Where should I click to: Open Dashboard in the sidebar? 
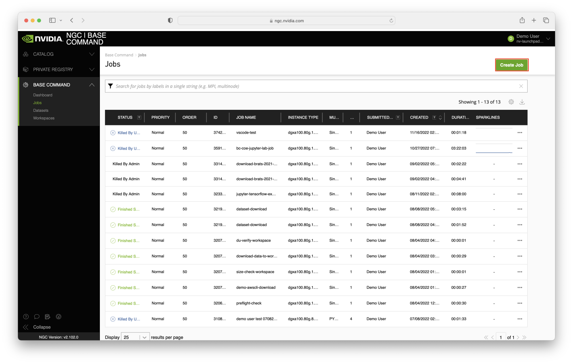(x=43, y=95)
